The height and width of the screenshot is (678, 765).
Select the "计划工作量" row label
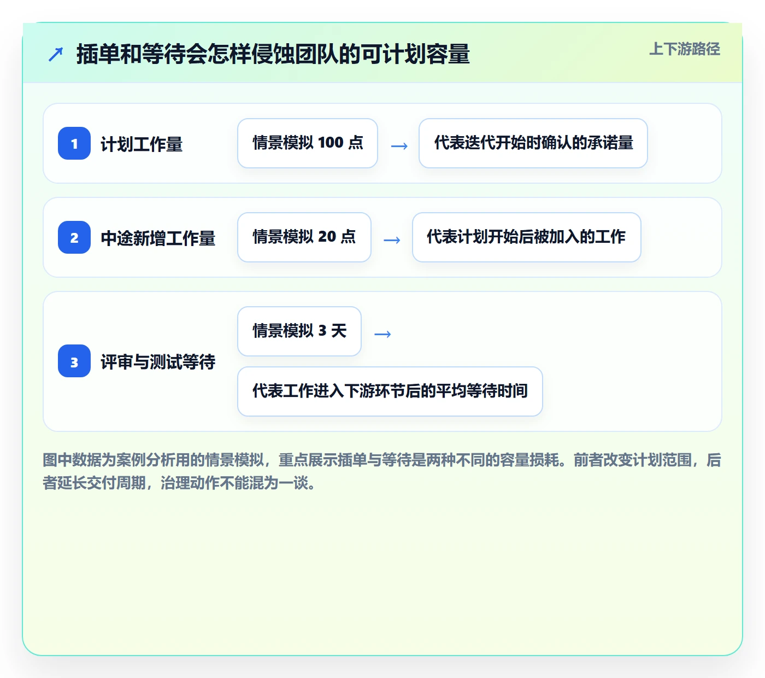click(142, 144)
